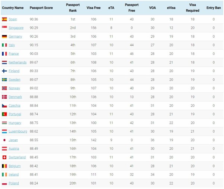Open the Luxembourg country link
This screenshot has height=189, width=224.
click(18, 131)
